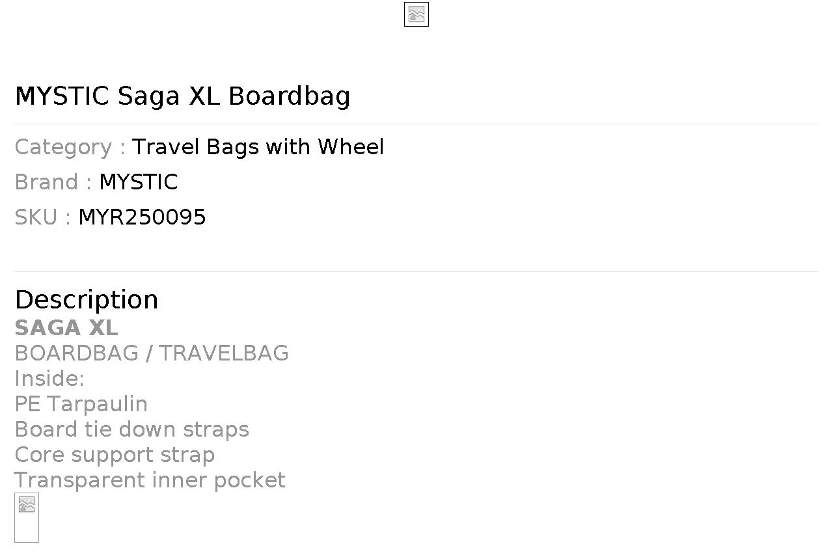Click the Board tie down straps line
The image size is (833, 557).
pyautogui.click(x=131, y=429)
